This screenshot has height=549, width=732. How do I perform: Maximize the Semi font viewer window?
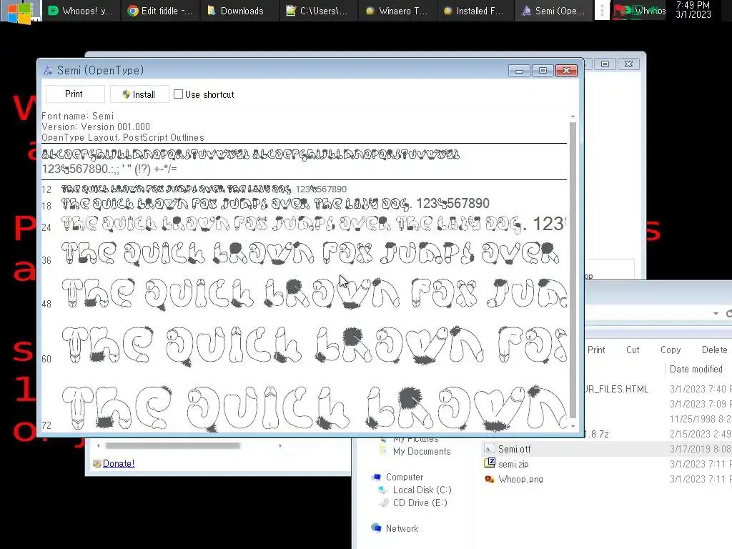[x=543, y=71]
